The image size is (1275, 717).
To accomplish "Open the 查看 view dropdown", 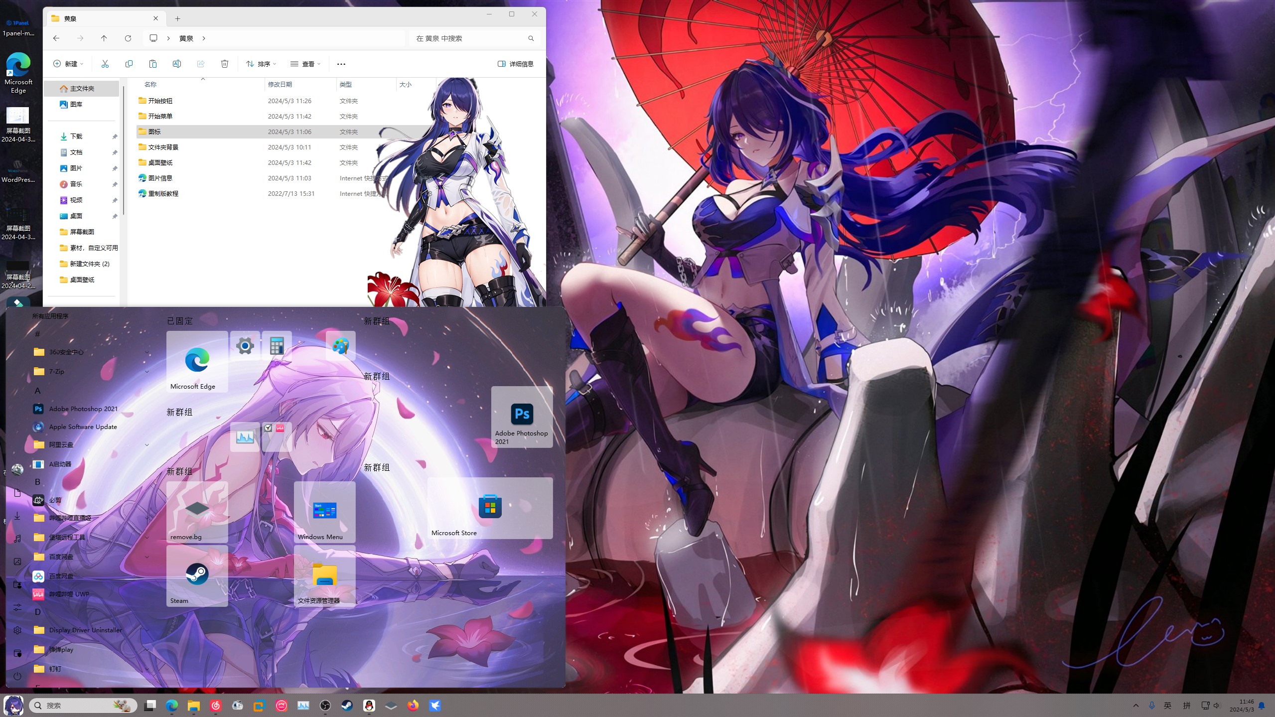I will click(305, 64).
